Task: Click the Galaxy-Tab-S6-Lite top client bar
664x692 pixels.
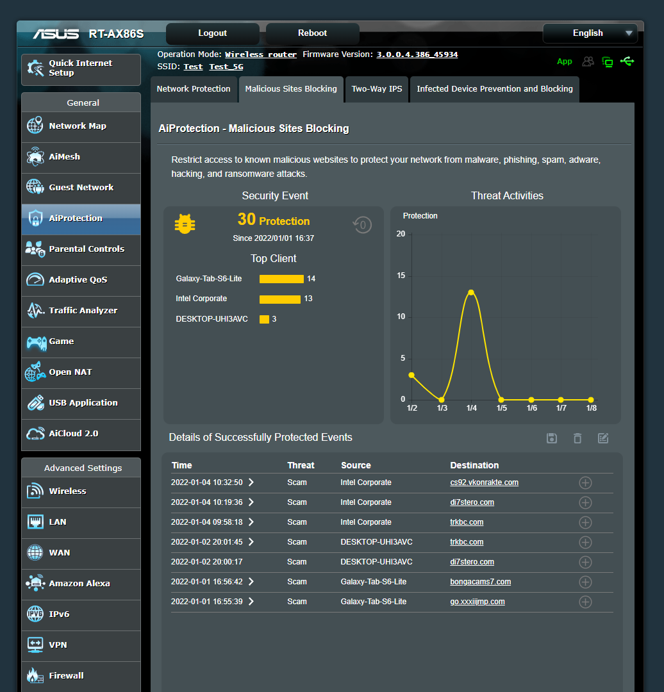Action: pyautogui.click(x=281, y=279)
